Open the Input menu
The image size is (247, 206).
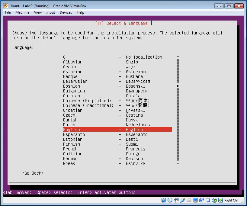pos(50,12)
